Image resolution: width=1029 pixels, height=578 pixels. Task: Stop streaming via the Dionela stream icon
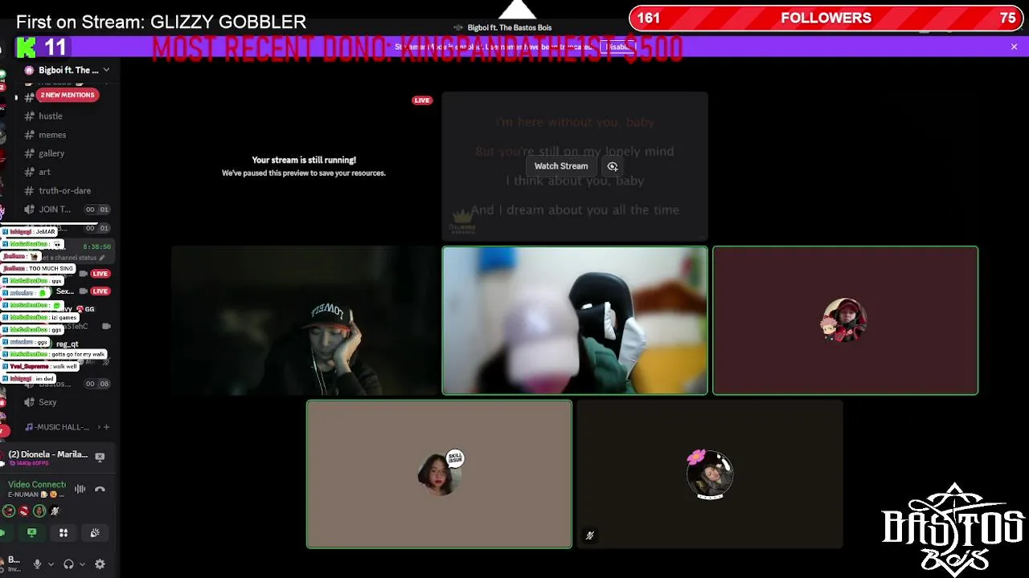point(100,457)
